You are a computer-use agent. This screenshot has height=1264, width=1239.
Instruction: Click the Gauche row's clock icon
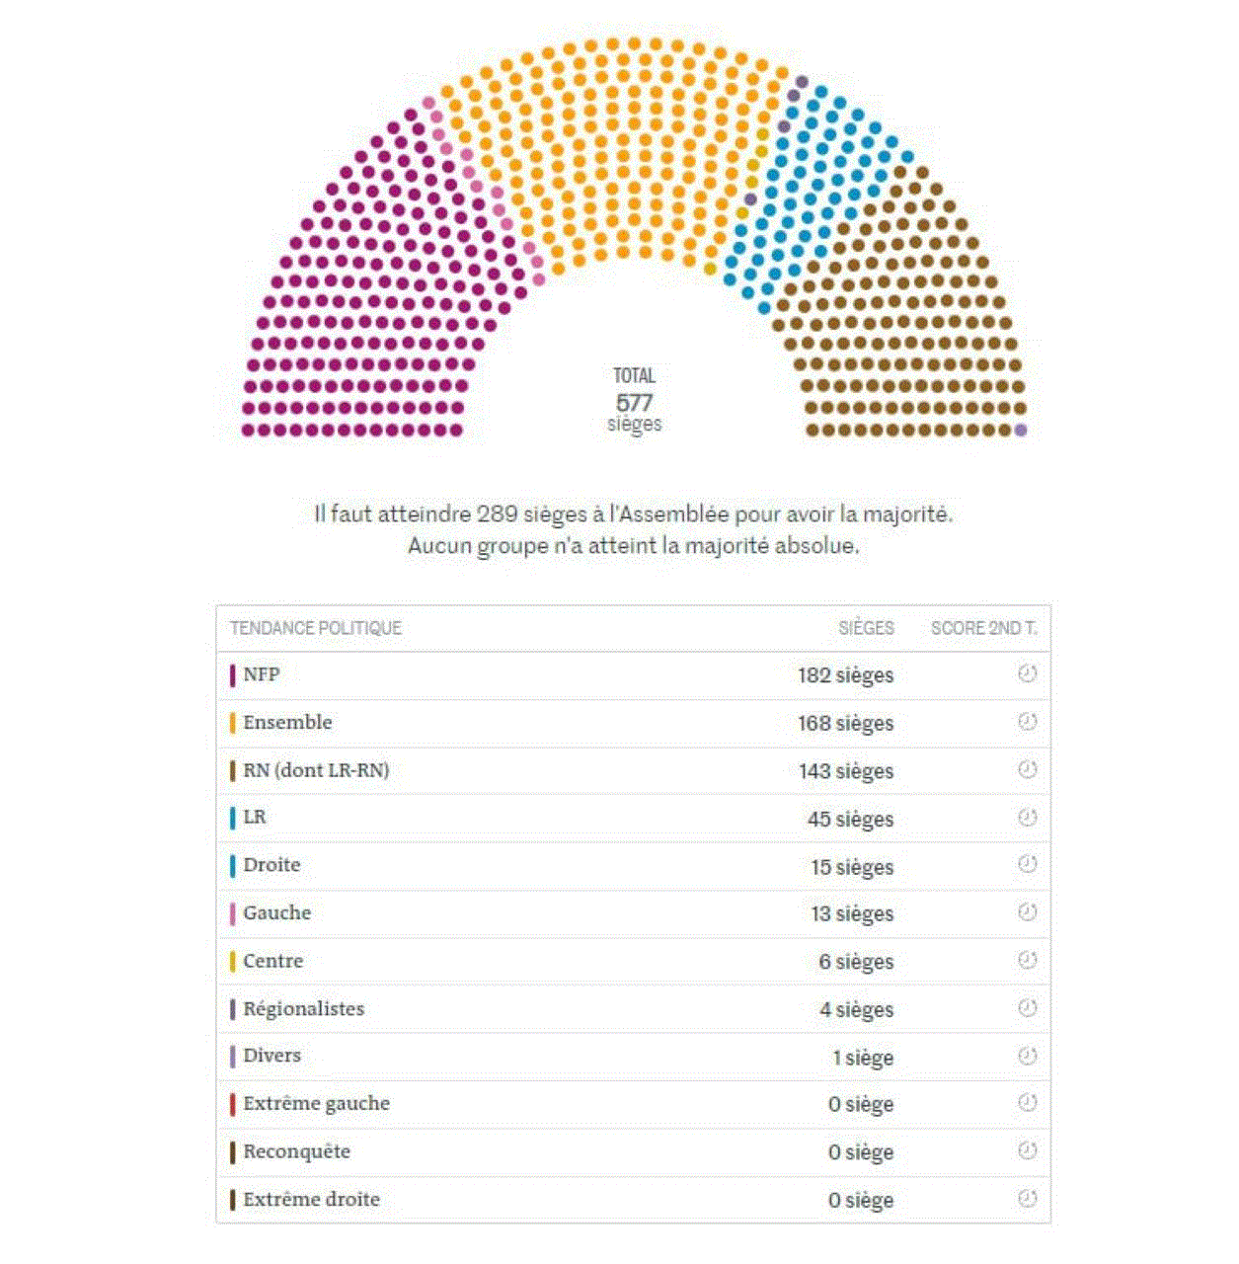[x=1027, y=912]
